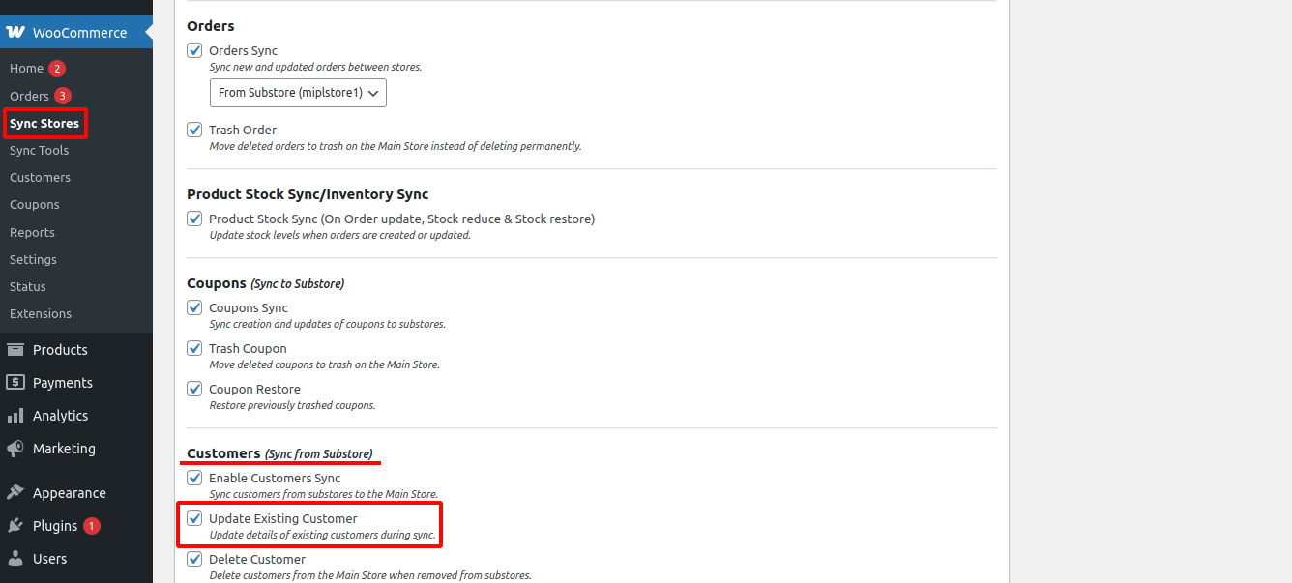Open WooCommerce Settings link in sidebar

tap(33, 259)
